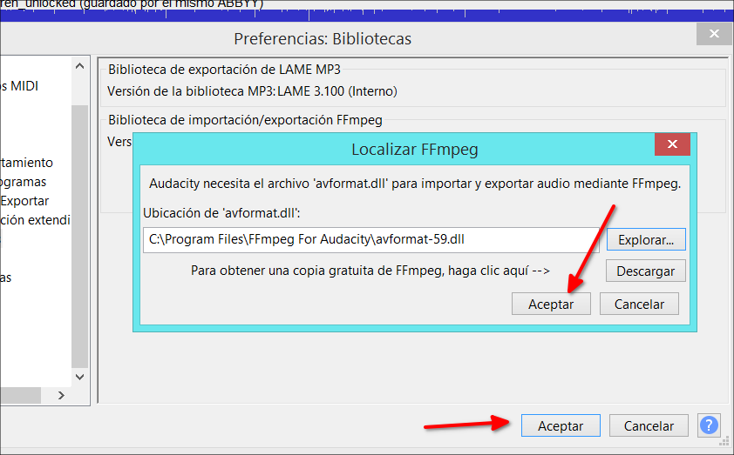Screen dimensions: 734x455
Task: Click the category list scroll up arrow
Action: pos(79,66)
